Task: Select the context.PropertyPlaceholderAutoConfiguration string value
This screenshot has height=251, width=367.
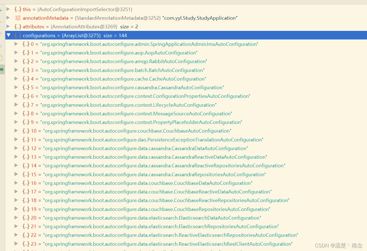Action: click(x=141, y=122)
